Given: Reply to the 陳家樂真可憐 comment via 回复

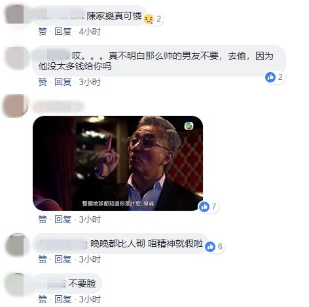Looking at the screenshot, I should pyautogui.click(x=63, y=31).
